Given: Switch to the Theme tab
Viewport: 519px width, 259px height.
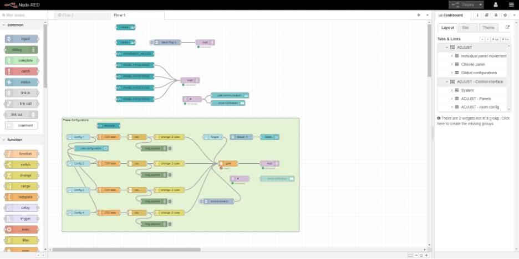Looking at the screenshot, I should [488, 28].
